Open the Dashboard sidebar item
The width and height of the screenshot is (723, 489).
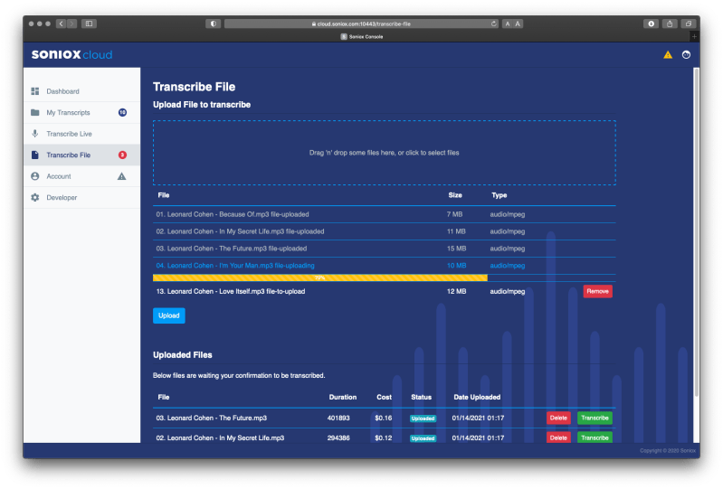tap(82, 91)
